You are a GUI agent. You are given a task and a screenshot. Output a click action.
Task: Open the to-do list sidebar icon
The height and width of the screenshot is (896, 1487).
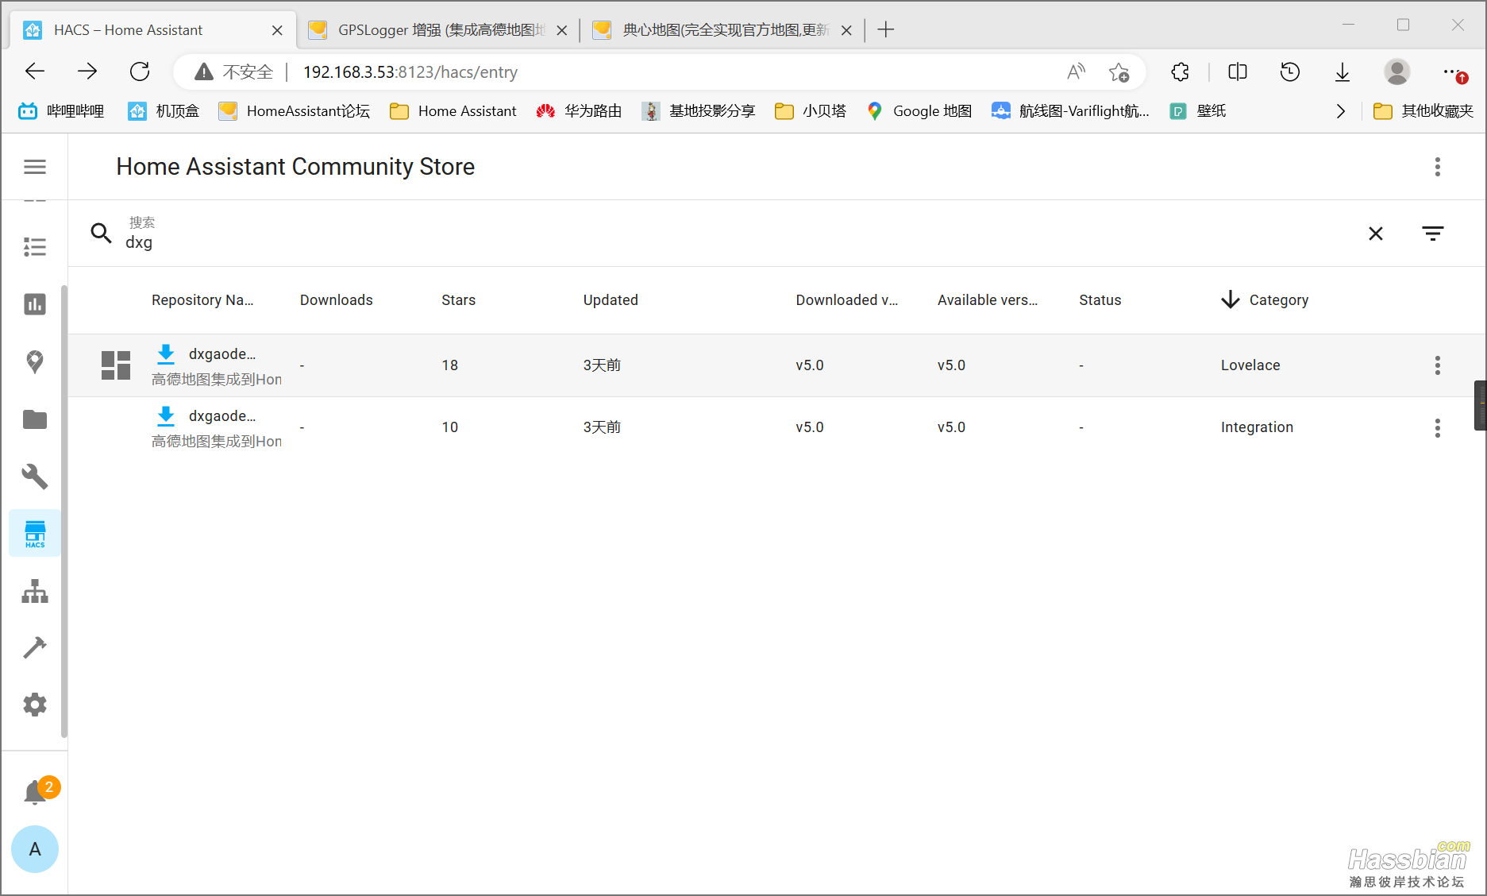35,247
